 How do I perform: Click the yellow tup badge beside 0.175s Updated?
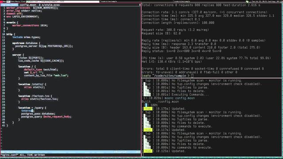pyautogui.click(x=148, y=109)
